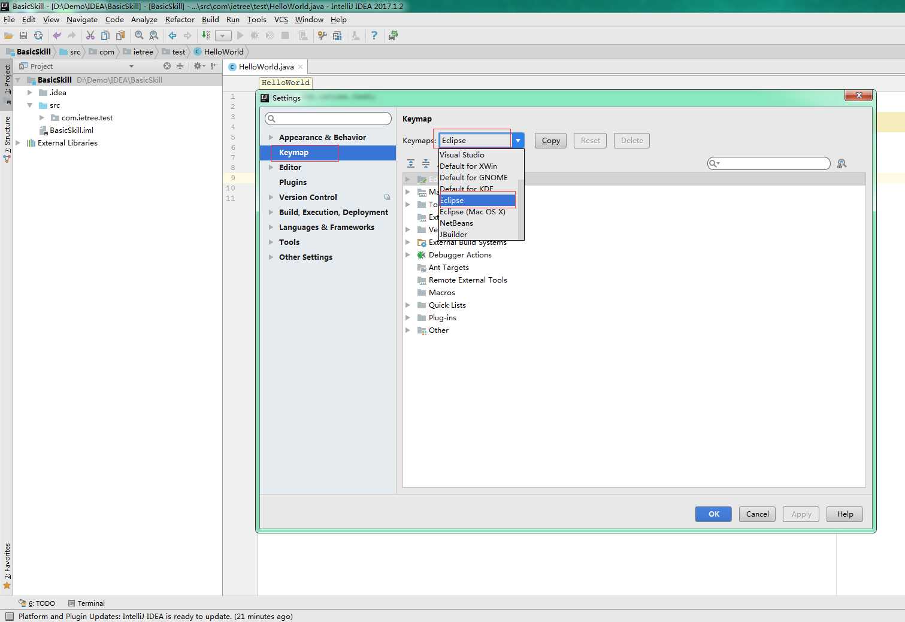Open the Project panel gear settings
Screen dimensions: 905x622
(x=198, y=66)
